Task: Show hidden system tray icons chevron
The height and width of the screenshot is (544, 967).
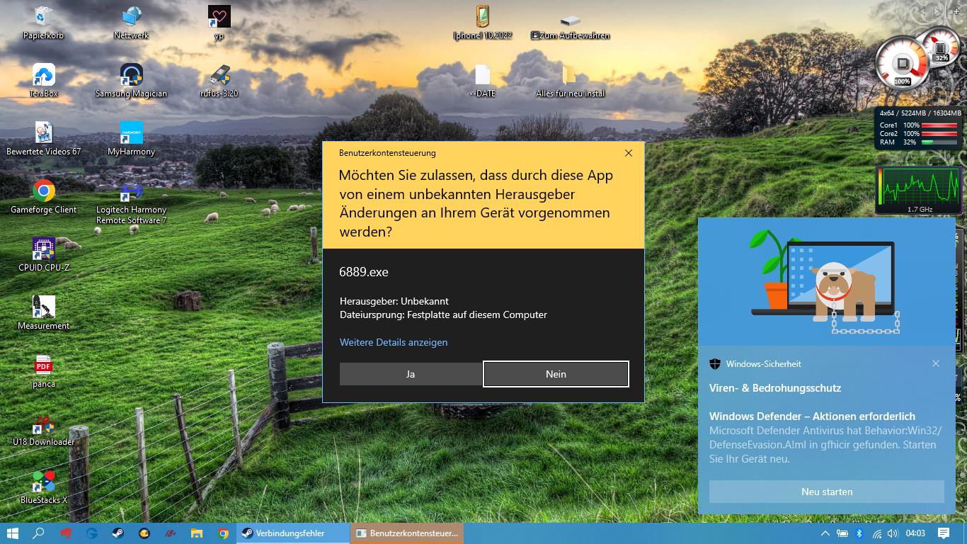Action: click(825, 533)
